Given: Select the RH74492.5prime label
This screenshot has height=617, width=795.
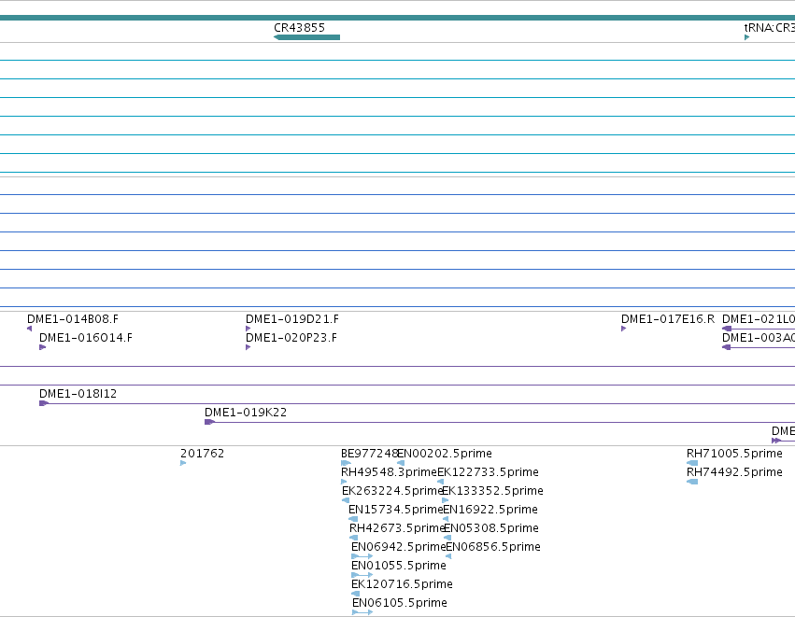Looking at the screenshot, I should pos(734,472).
